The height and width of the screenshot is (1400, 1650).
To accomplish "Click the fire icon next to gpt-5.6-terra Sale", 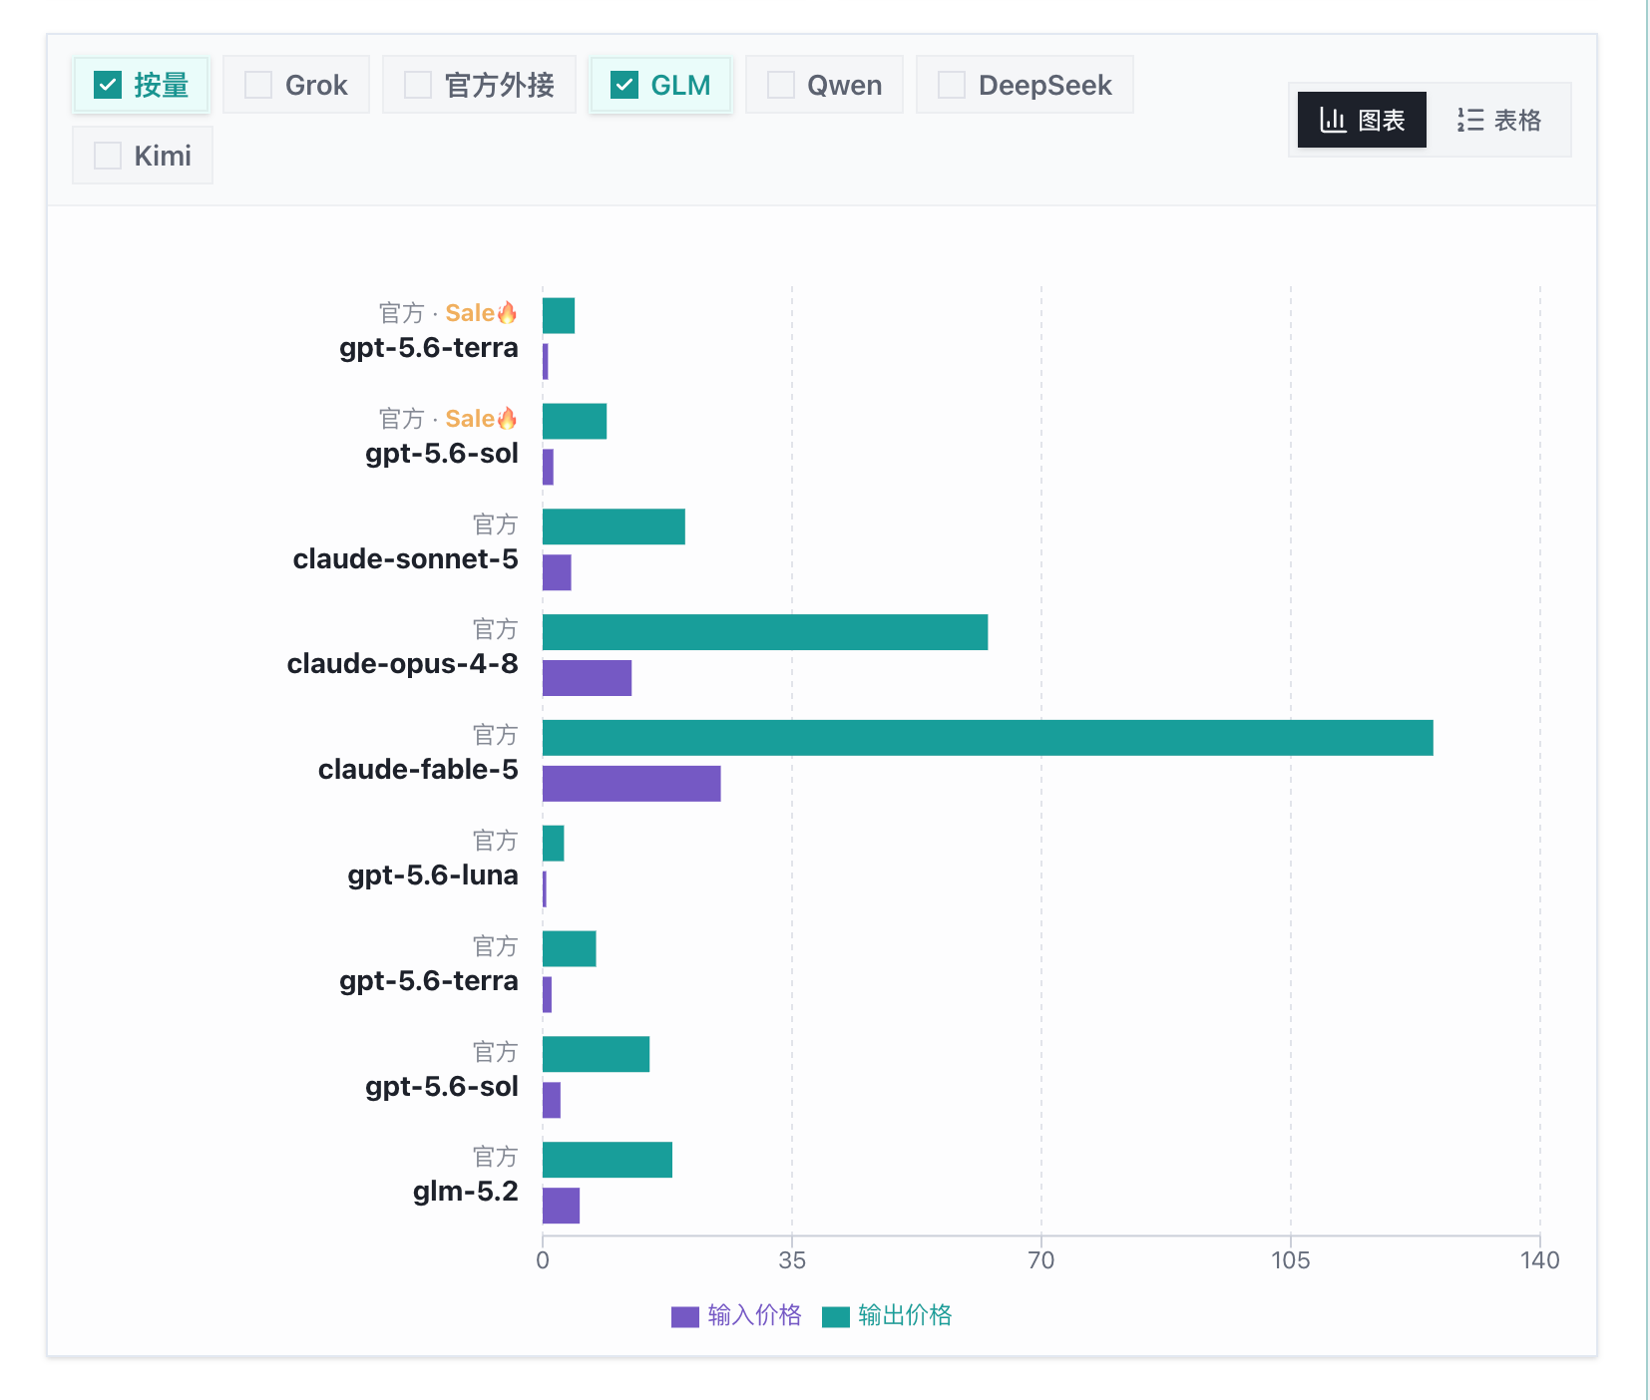I will [x=507, y=313].
